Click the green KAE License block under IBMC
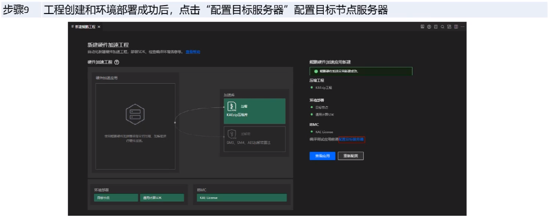This screenshot has width=548, height=218. (x=242, y=198)
